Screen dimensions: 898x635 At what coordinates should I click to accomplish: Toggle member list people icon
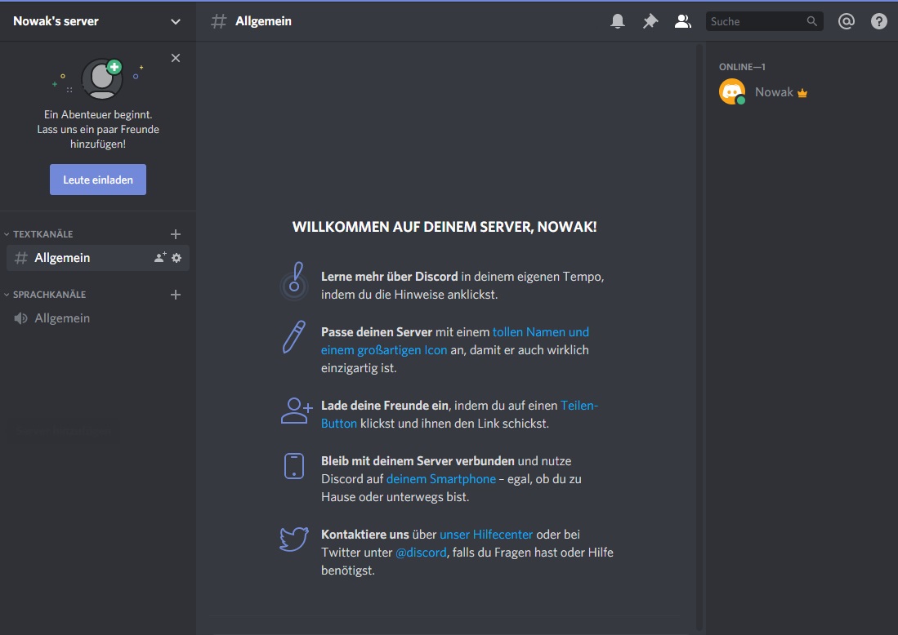click(x=682, y=22)
